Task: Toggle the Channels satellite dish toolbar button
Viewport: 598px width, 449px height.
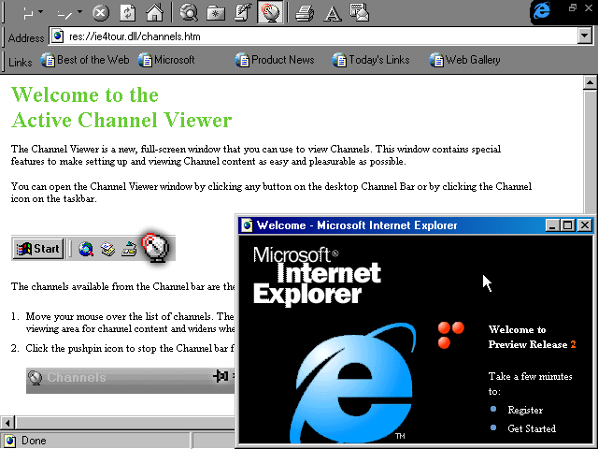Action: pos(270,12)
